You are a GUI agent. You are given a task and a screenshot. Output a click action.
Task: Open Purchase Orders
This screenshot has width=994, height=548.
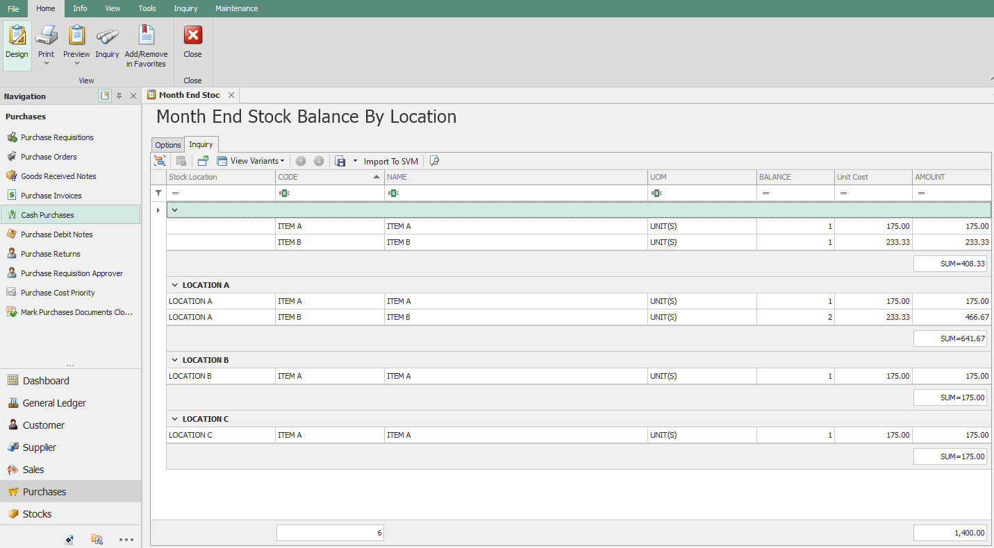70,157
